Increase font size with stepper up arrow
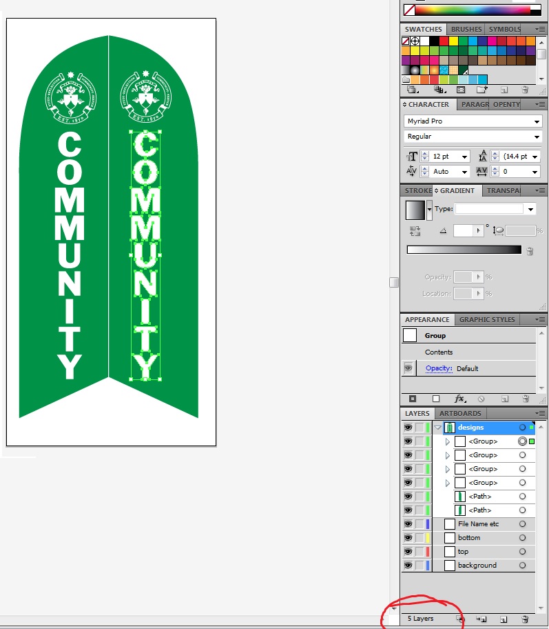This screenshot has height=629, width=549. point(425,154)
